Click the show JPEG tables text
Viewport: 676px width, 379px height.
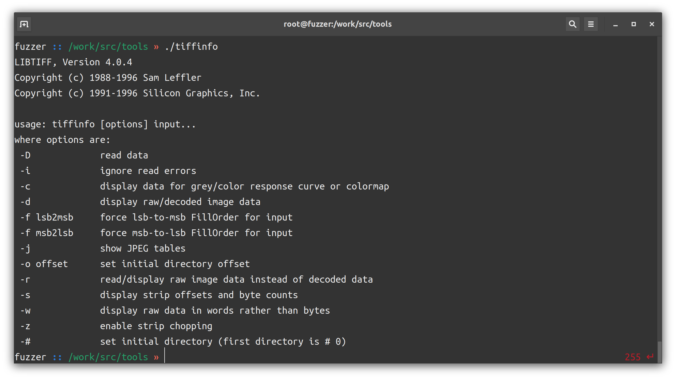[143, 248]
